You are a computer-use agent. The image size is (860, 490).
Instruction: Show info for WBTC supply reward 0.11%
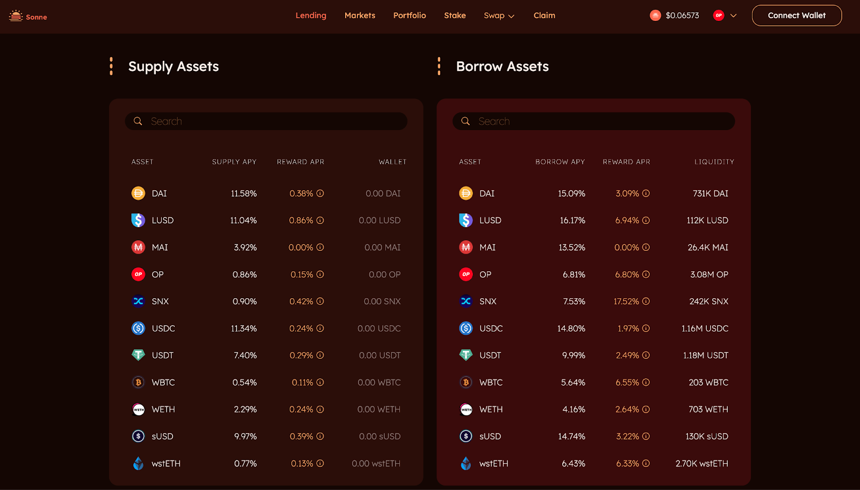click(320, 383)
